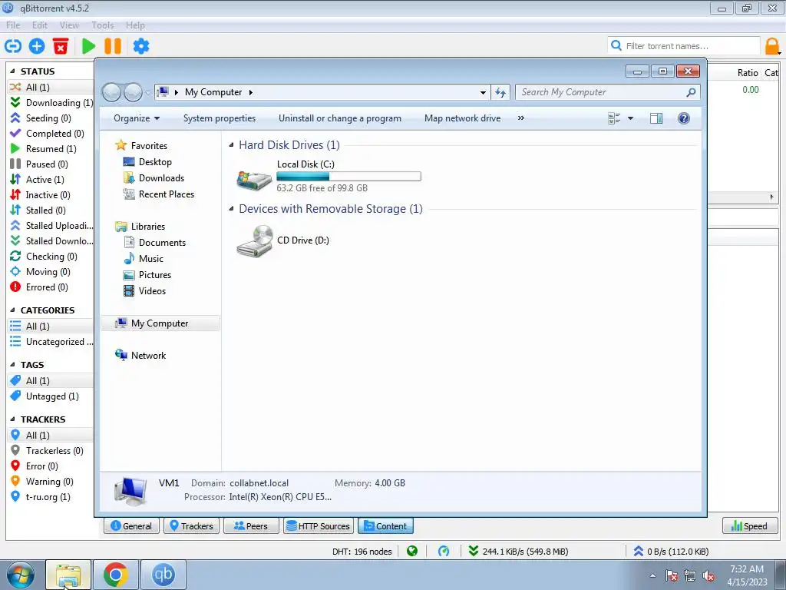Collapse Hard Disk Drives group
Image resolution: width=786 pixels, height=590 pixels.
tap(231, 145)
